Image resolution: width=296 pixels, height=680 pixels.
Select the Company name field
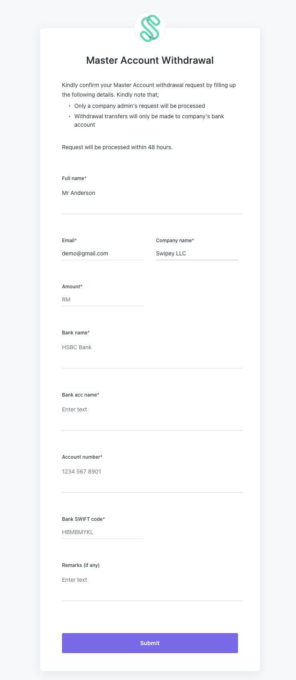click(x=197, y=253)
